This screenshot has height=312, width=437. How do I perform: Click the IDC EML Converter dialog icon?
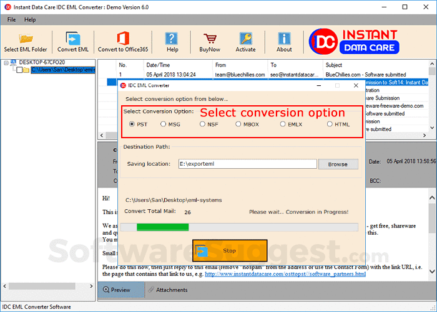(123, 86)
